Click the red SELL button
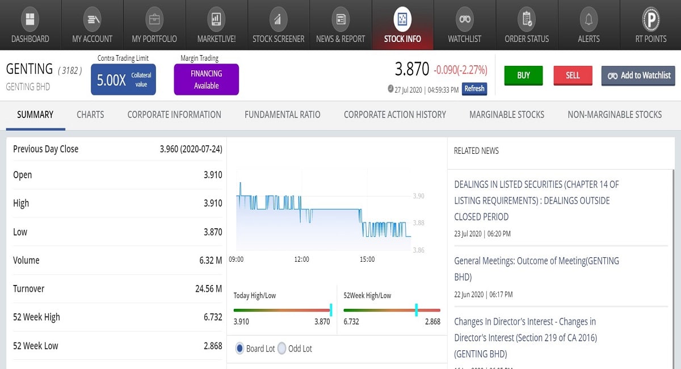 click(x=573, y=76)
